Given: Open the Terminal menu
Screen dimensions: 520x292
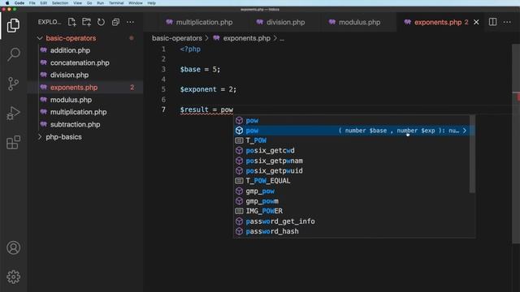Looking at the screenshot, I should pos(116,3).
